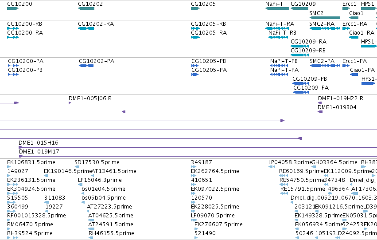377x240 pixels.
Task: Open the CG10200-PB protein feature
Action: point(13,75)
